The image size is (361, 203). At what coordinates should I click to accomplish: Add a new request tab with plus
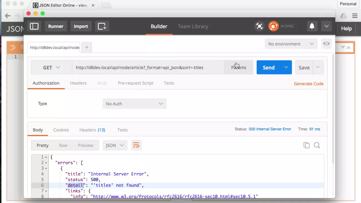pyautogui.click(x=87, y=47)
